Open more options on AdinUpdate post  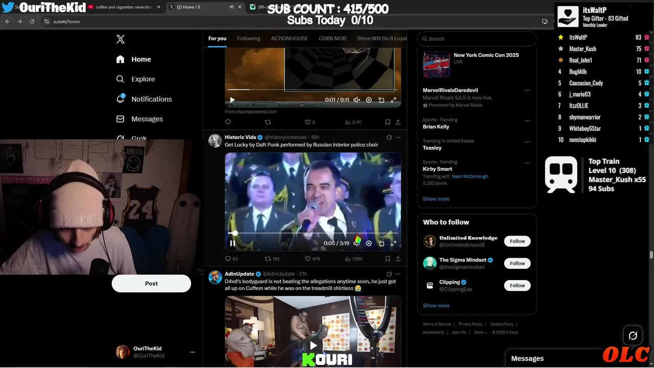(x=398, y=274)
